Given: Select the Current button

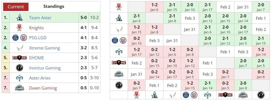Looking at the screenshot, I should coord(16,7).
